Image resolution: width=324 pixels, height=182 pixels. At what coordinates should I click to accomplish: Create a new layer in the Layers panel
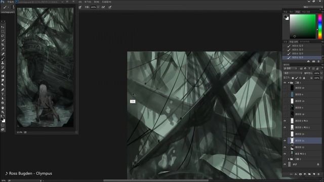click(314, 174)
